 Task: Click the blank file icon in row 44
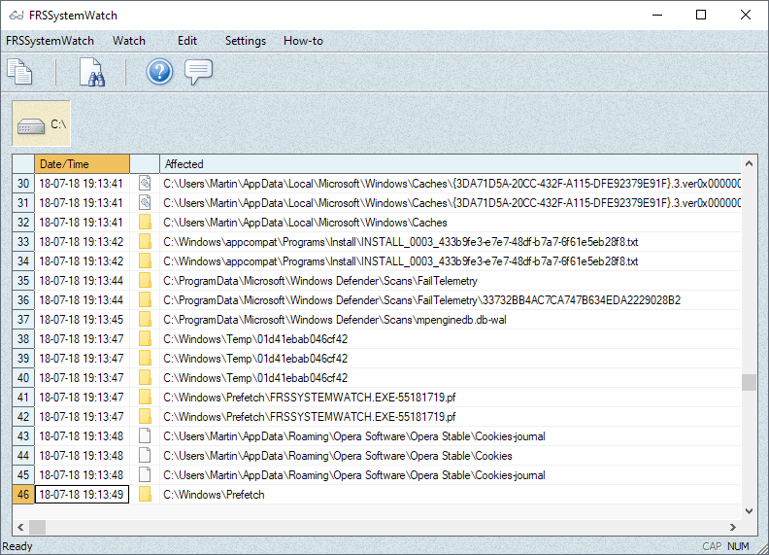(x=145, y=456)
